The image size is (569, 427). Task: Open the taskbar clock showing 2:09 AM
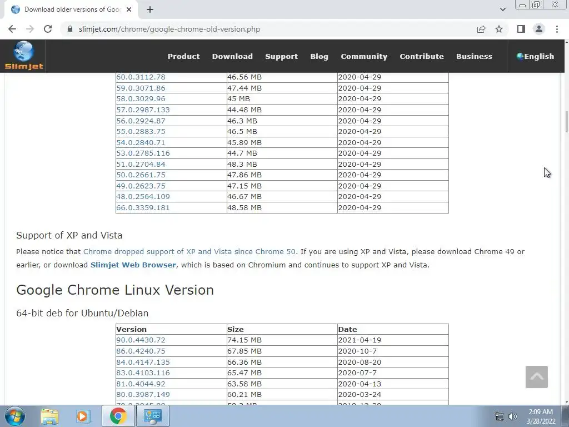coord(541,416)
